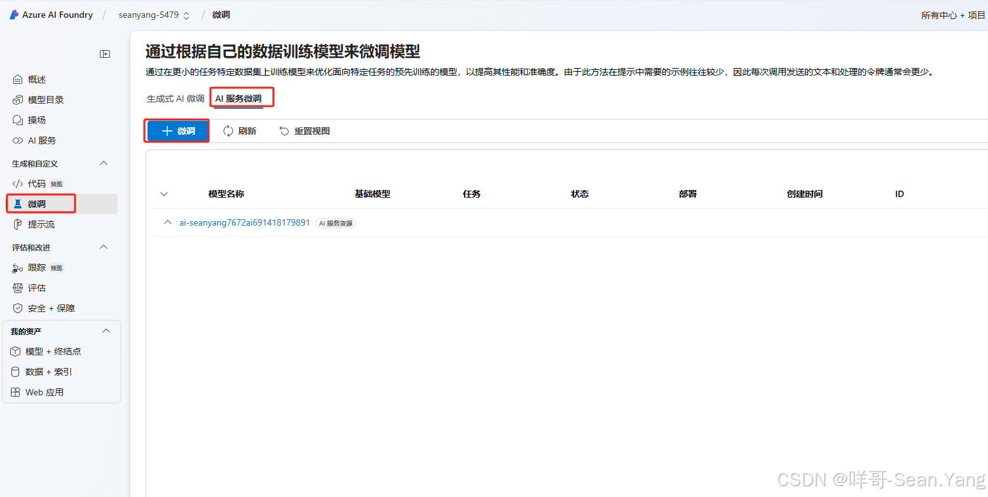
Task: Click the 提示流 flow icon
Action: pyautogui.click(x=18, y=224)
